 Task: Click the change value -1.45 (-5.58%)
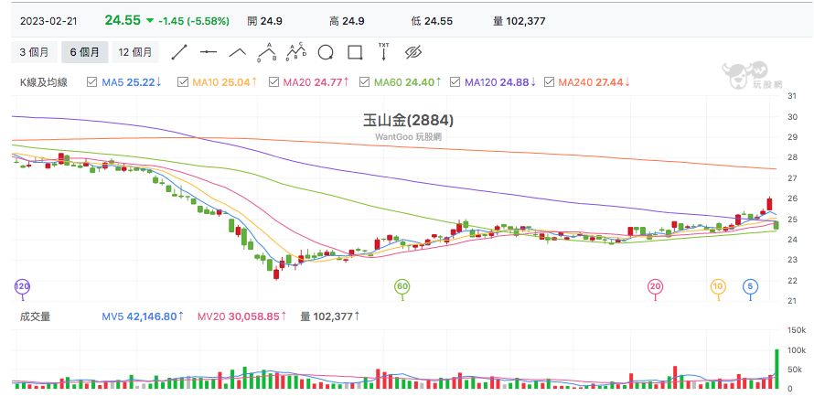click(194, 21)
